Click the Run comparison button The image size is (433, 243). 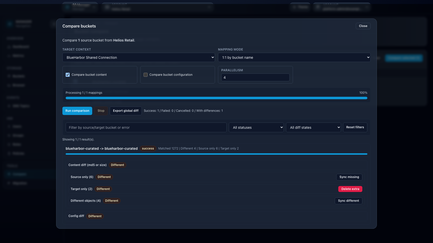(77, 111)
